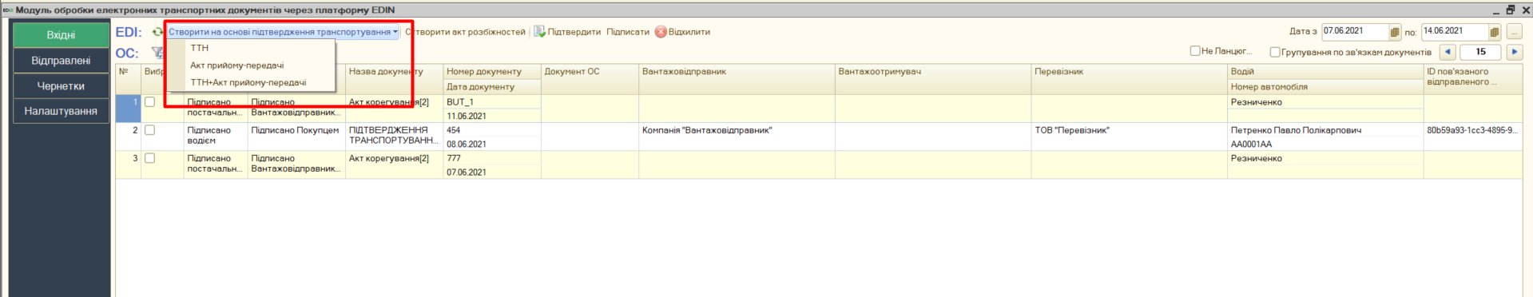Click Документ ОС column header
Screen dimensions: 1533x297
[590, 79]
